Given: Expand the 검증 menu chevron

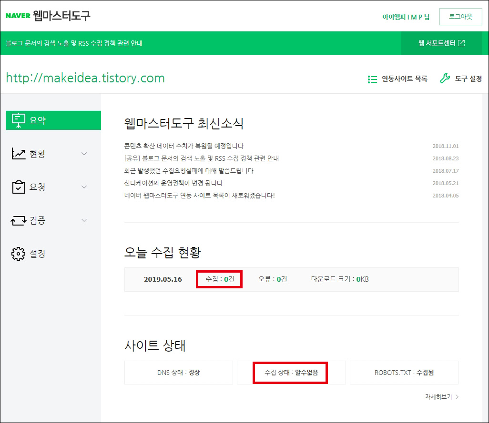Looking at the screenshot, I should coord(84,220).
